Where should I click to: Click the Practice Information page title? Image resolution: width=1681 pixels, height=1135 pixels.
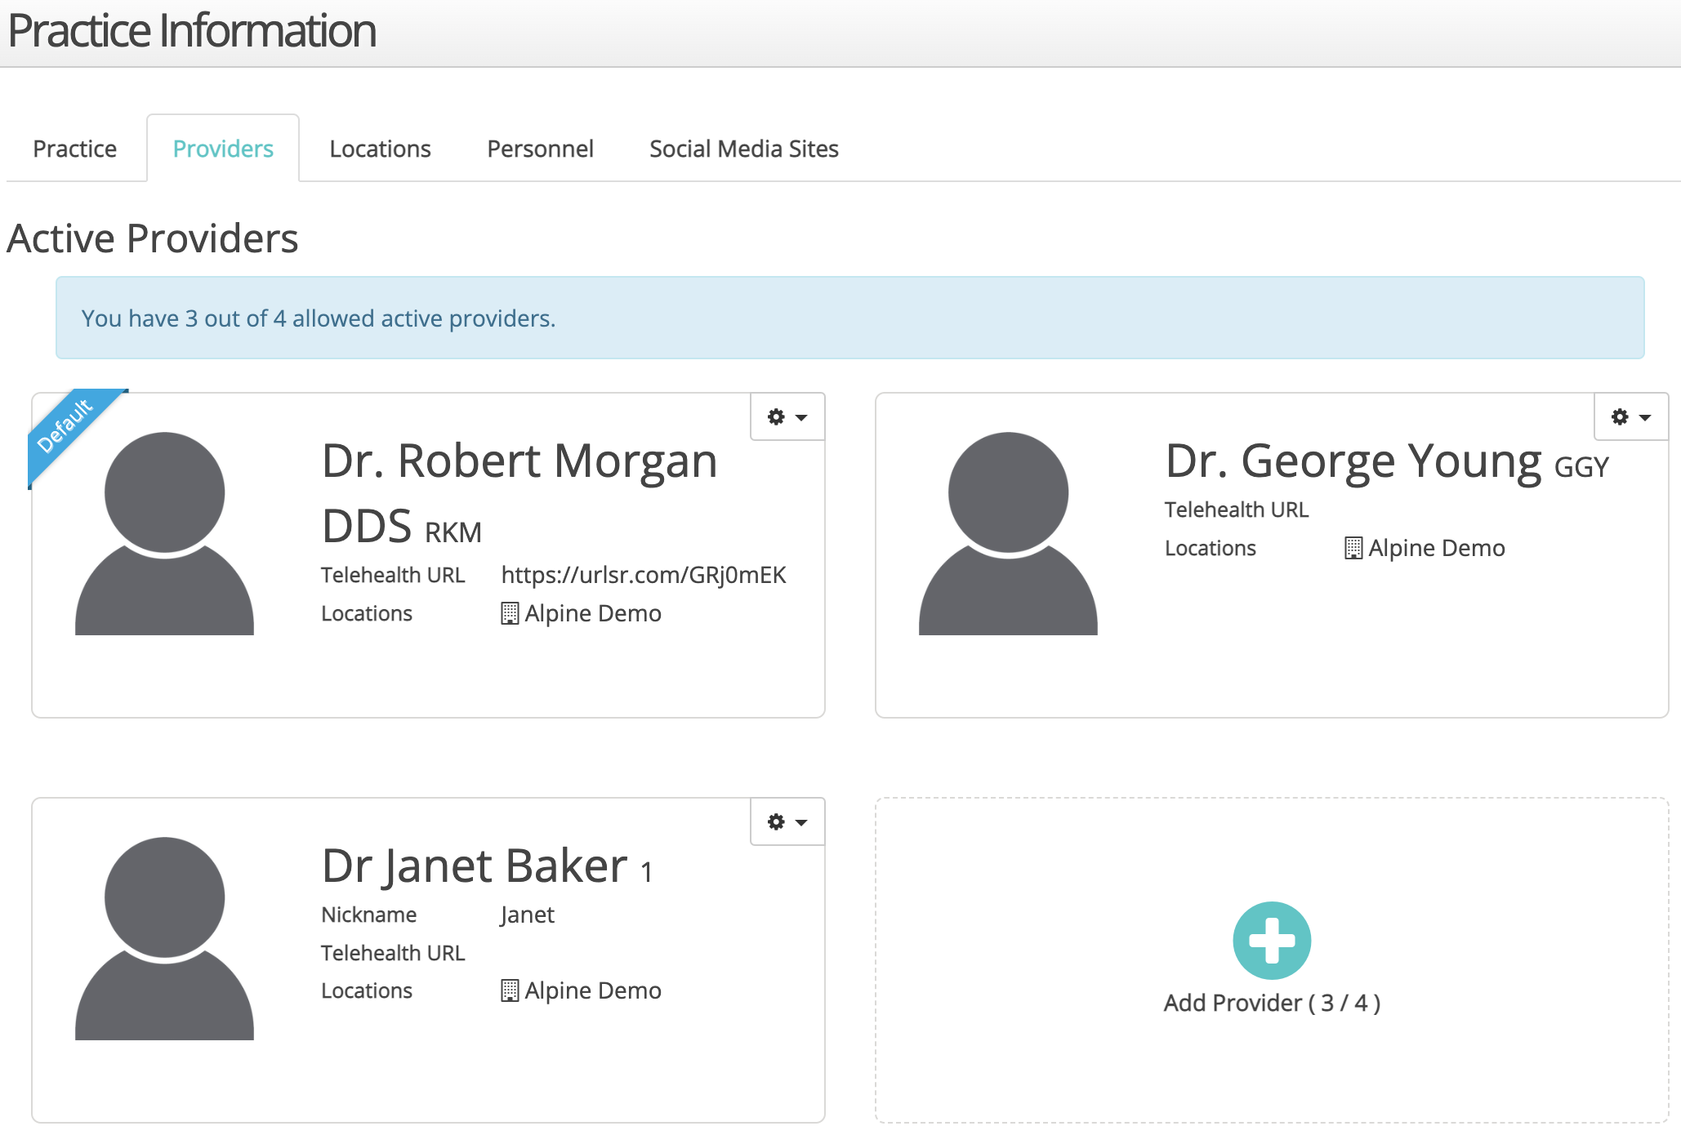192,31
